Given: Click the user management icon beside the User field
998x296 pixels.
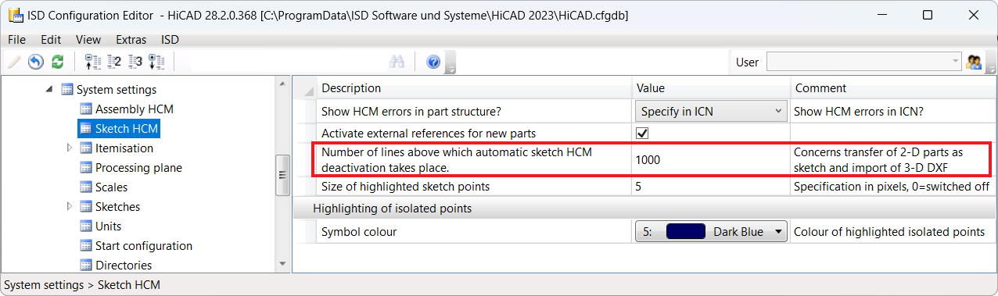Looking at the screenshot, I should pyautogui.click(x=974, y=62).
